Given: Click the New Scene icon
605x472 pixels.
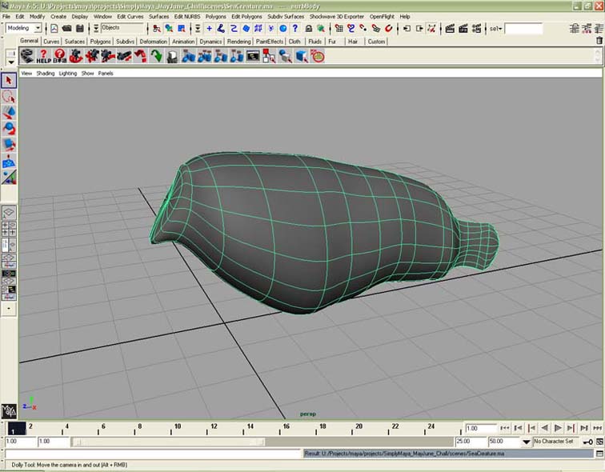Looking at the screenshot, I should click(54, 29).
